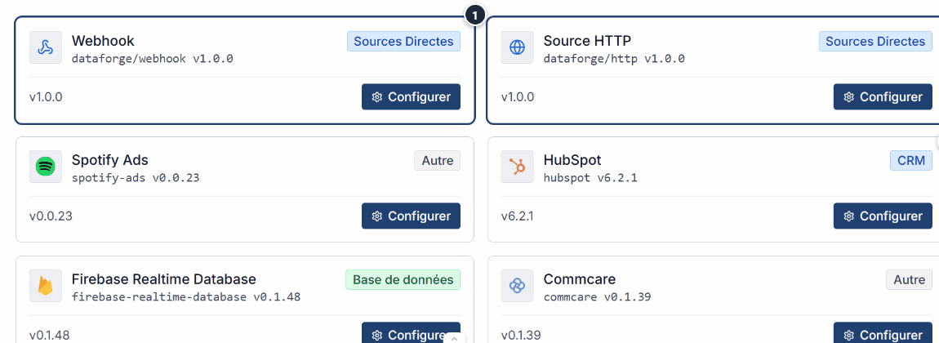The image size is (939, 343).
Task: Click the Commcare connector title
Action: click(579, 279)
